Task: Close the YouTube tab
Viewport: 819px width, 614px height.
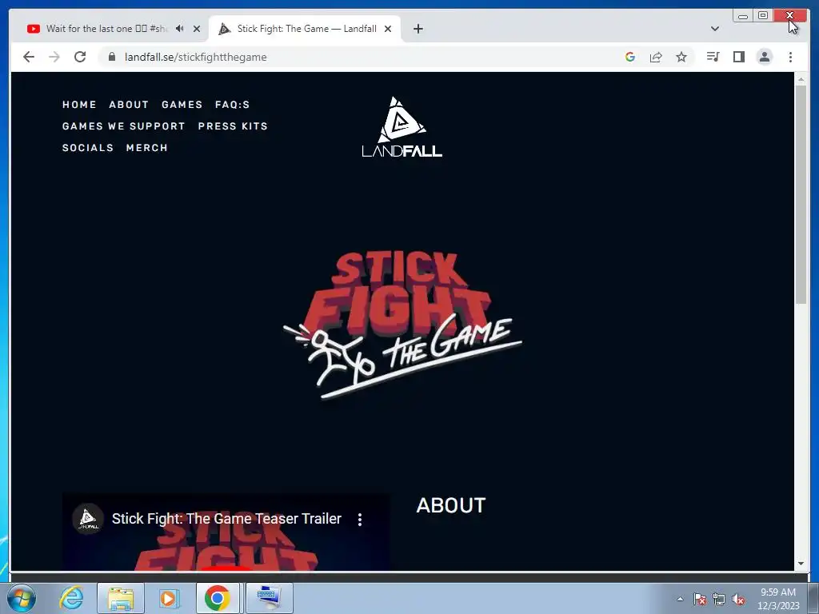Action: [x=197, y=29]
